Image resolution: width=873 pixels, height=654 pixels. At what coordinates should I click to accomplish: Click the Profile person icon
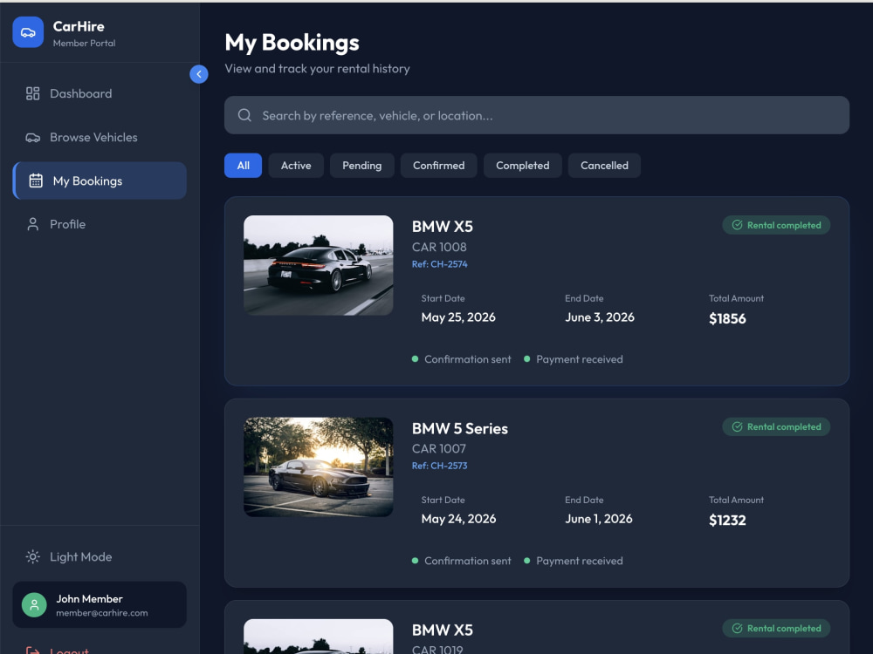pyautogui.click(x=33, y=224)
